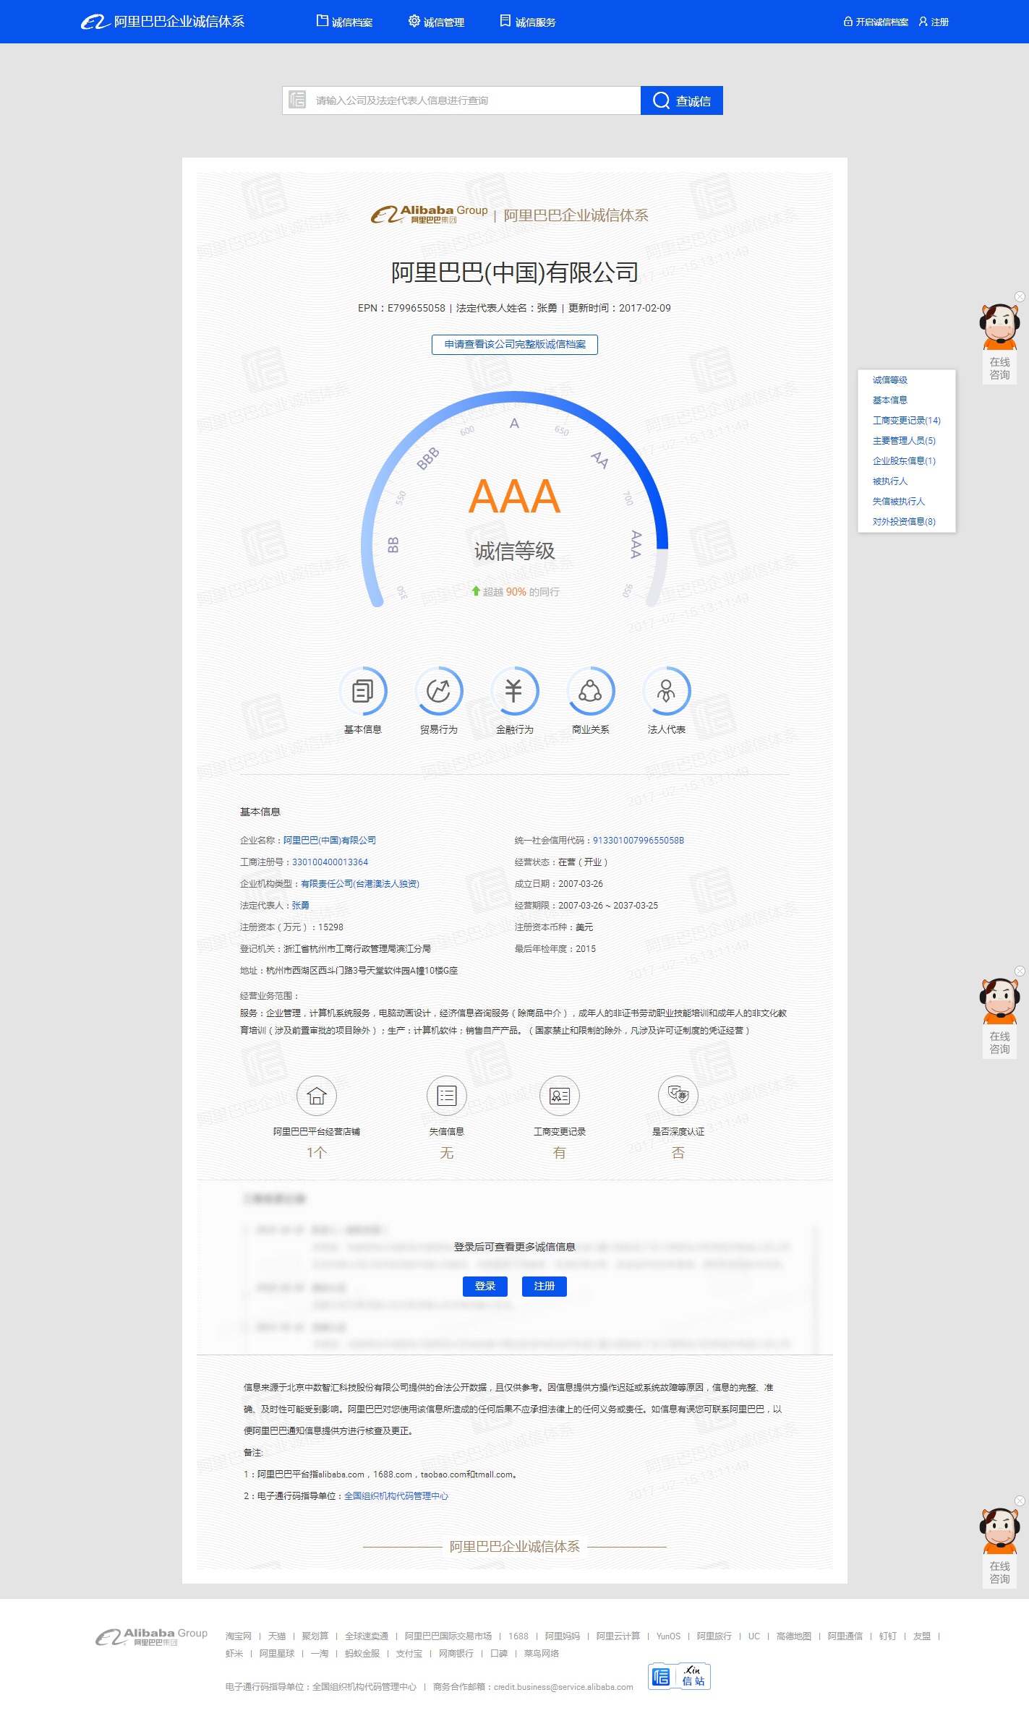1029x1734 pixels.
Task: Click the 失信信息 list icon
Action: (447, 1096)
